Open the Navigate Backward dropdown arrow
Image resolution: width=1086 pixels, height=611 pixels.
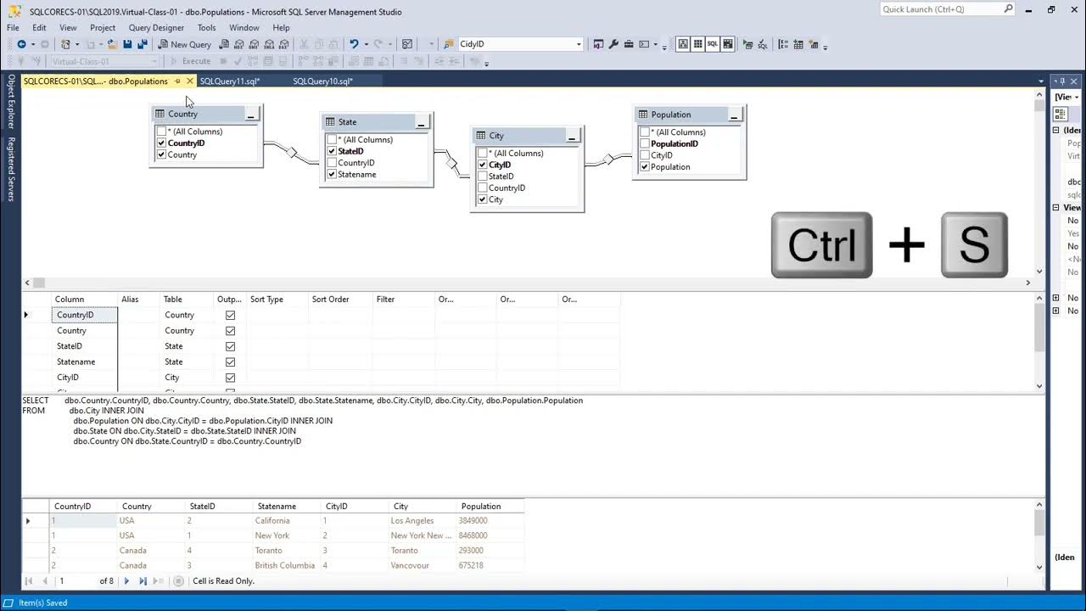point(33,44)
